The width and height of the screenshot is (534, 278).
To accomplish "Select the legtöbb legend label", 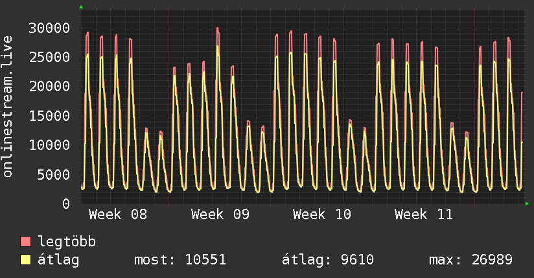I will [67, 242].
